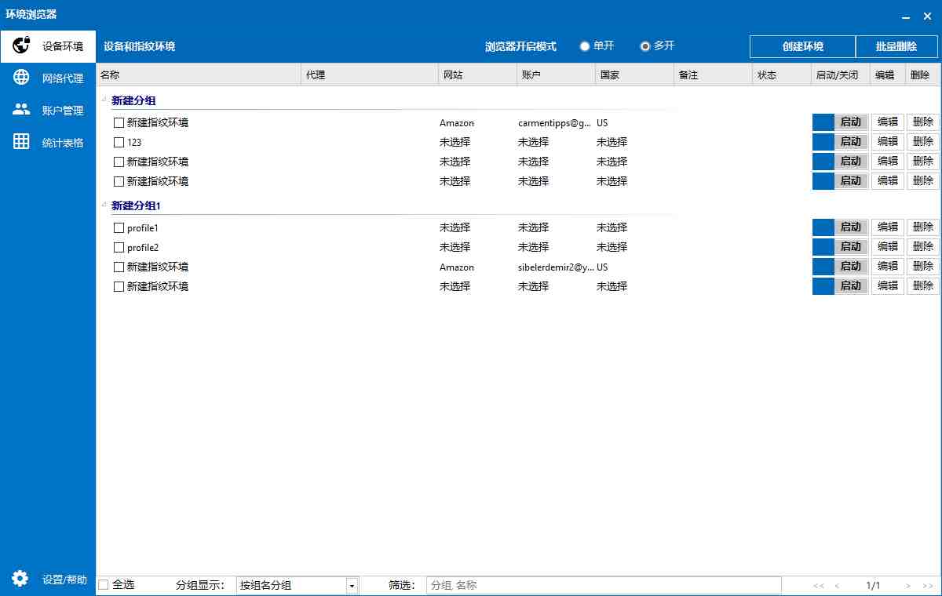The image size is (942, 596).
Task: Tick the checkbox for profile2
Action: 119,248
